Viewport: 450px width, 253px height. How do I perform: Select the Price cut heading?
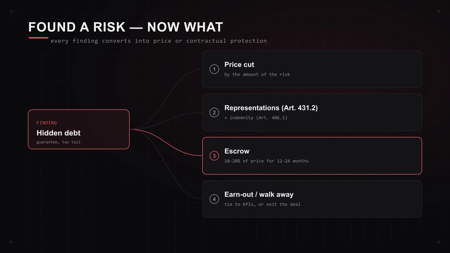point(239,65)
